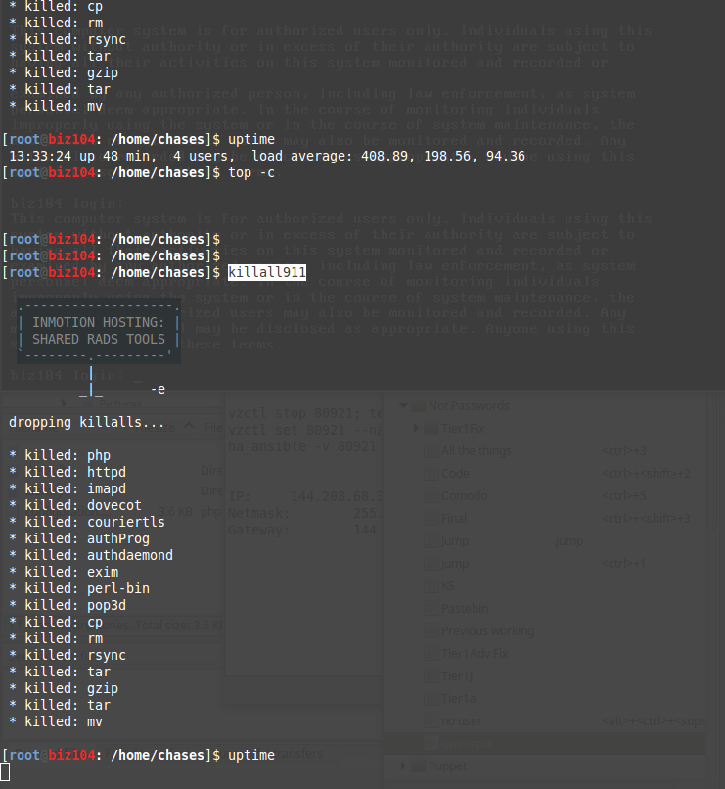Image resolution: width=725 pixels, height=789 pixels.
Task: Click the Pastebin entry's document icon
Action: tap(431, 609)
